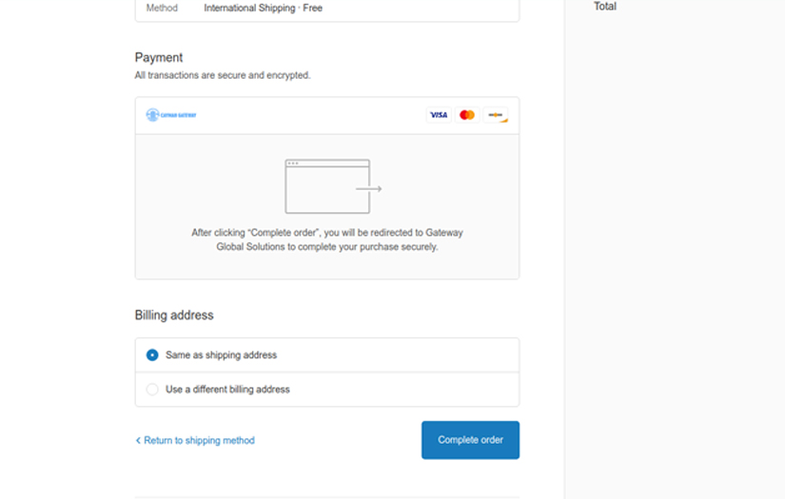The image size is (785, 499).
Task: Select the Same as shipping address option
Action: pos(152,355)
